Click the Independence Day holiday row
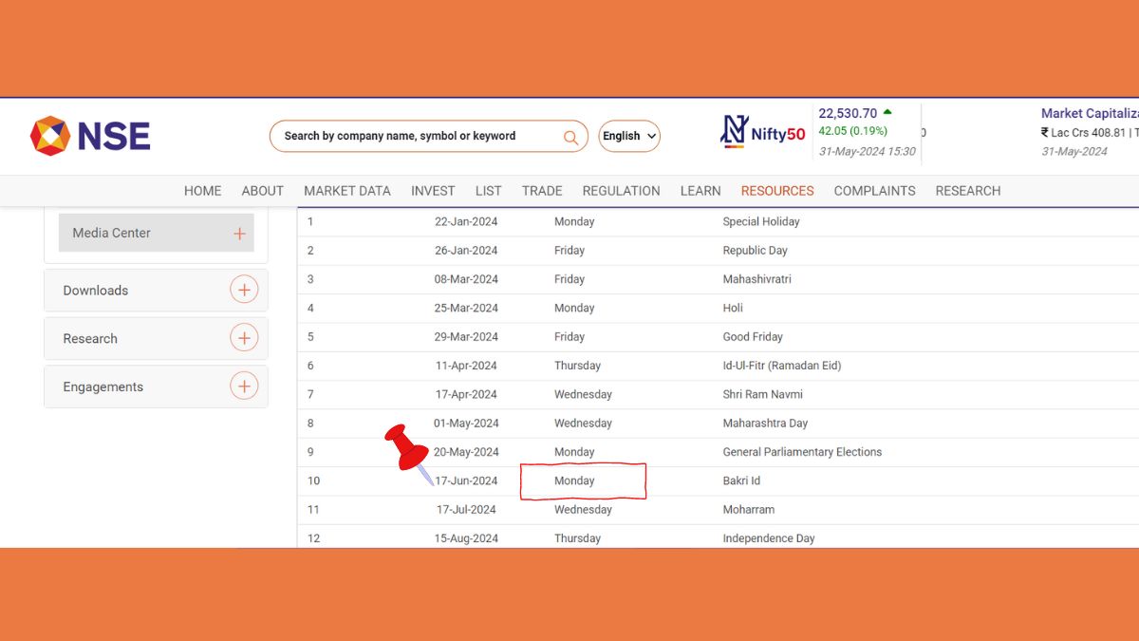 point(768,537)
